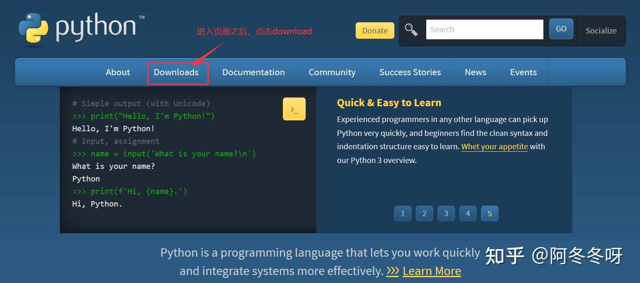Image resolution: width=640 pixels, height=283 pixels.
Task: Open the Downloads menu
Action: tap(177, 72)
